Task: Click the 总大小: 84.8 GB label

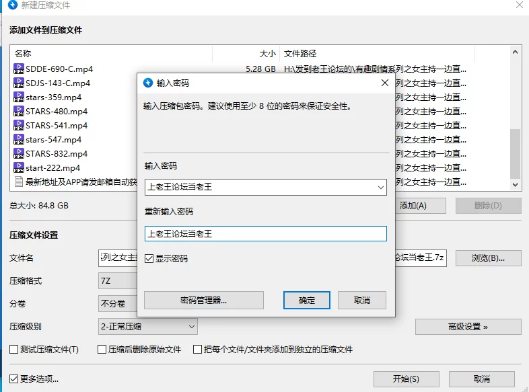Action: point(39,206)
